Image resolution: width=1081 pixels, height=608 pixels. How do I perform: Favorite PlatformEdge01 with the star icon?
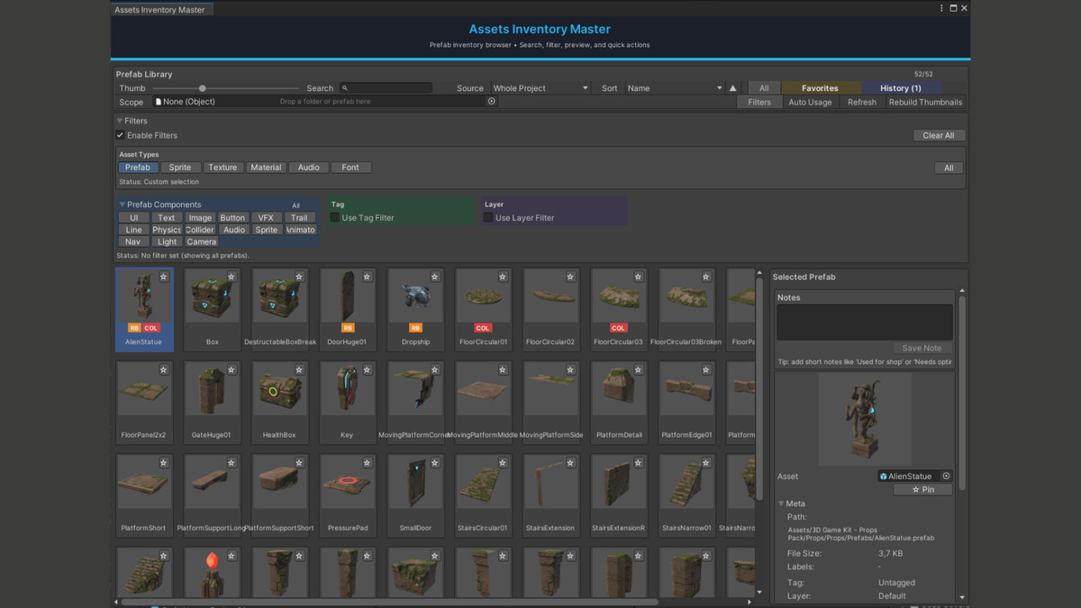pyautogui.click(x=706, y=370)
